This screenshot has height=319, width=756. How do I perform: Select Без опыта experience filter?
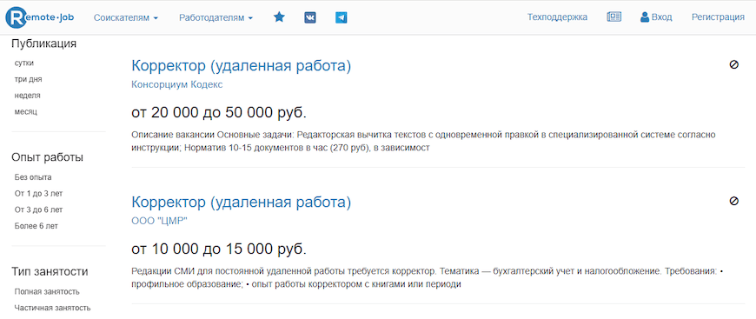pyautogui.click(x=33, y=177)
